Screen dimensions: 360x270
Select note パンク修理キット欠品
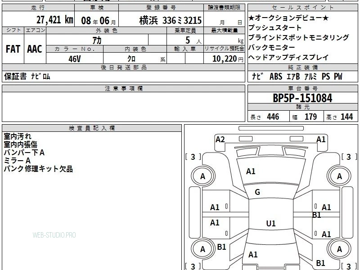click(38, 169)
